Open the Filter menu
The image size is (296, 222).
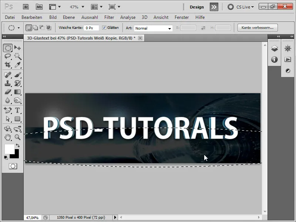click(109, 17)
